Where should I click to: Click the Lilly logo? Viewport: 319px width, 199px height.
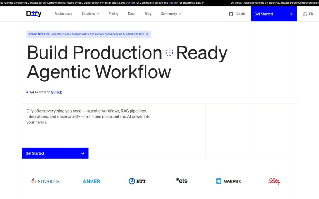pos(274,181)
